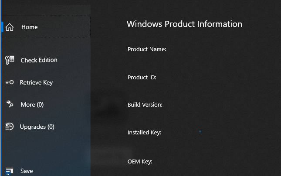
Task: Click the Check Edition key icon
Action: point(10,60)
